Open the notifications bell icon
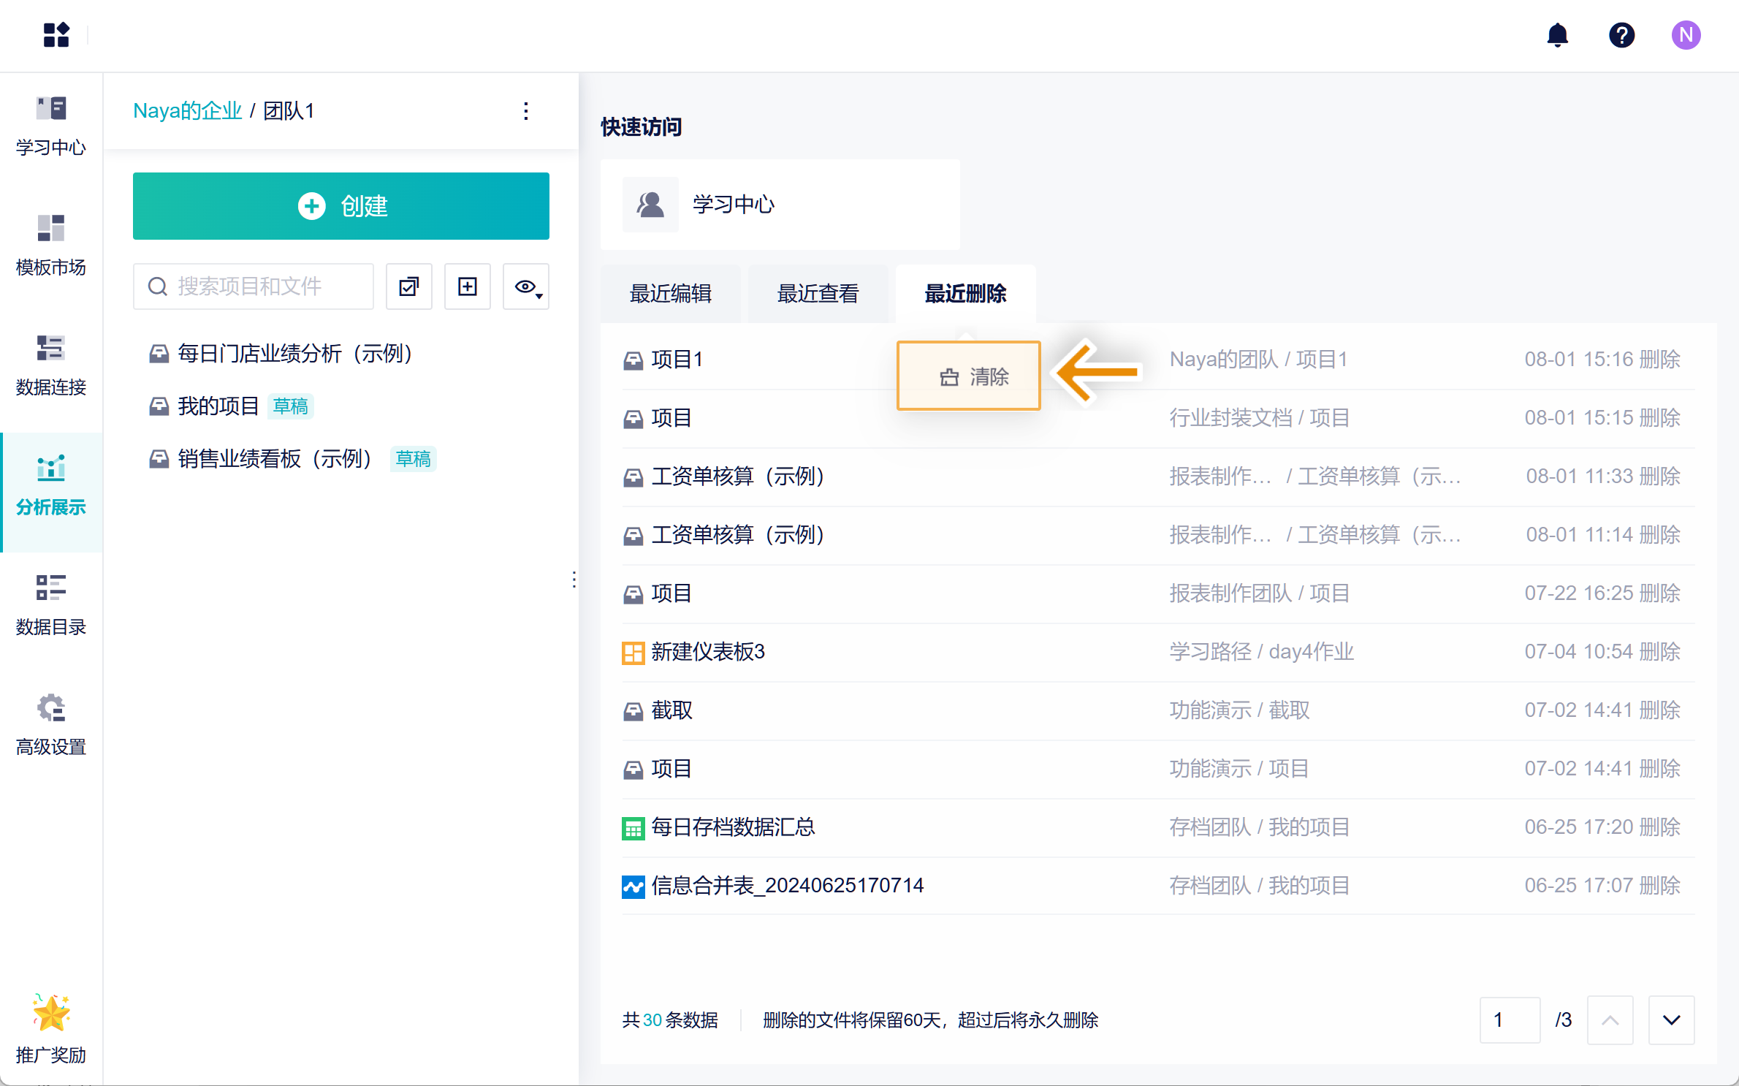The image size is (1739, 1086). point(1557,35)
